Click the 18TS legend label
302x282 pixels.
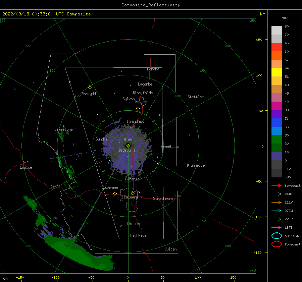pyautogui.click(x=289, y=228)
